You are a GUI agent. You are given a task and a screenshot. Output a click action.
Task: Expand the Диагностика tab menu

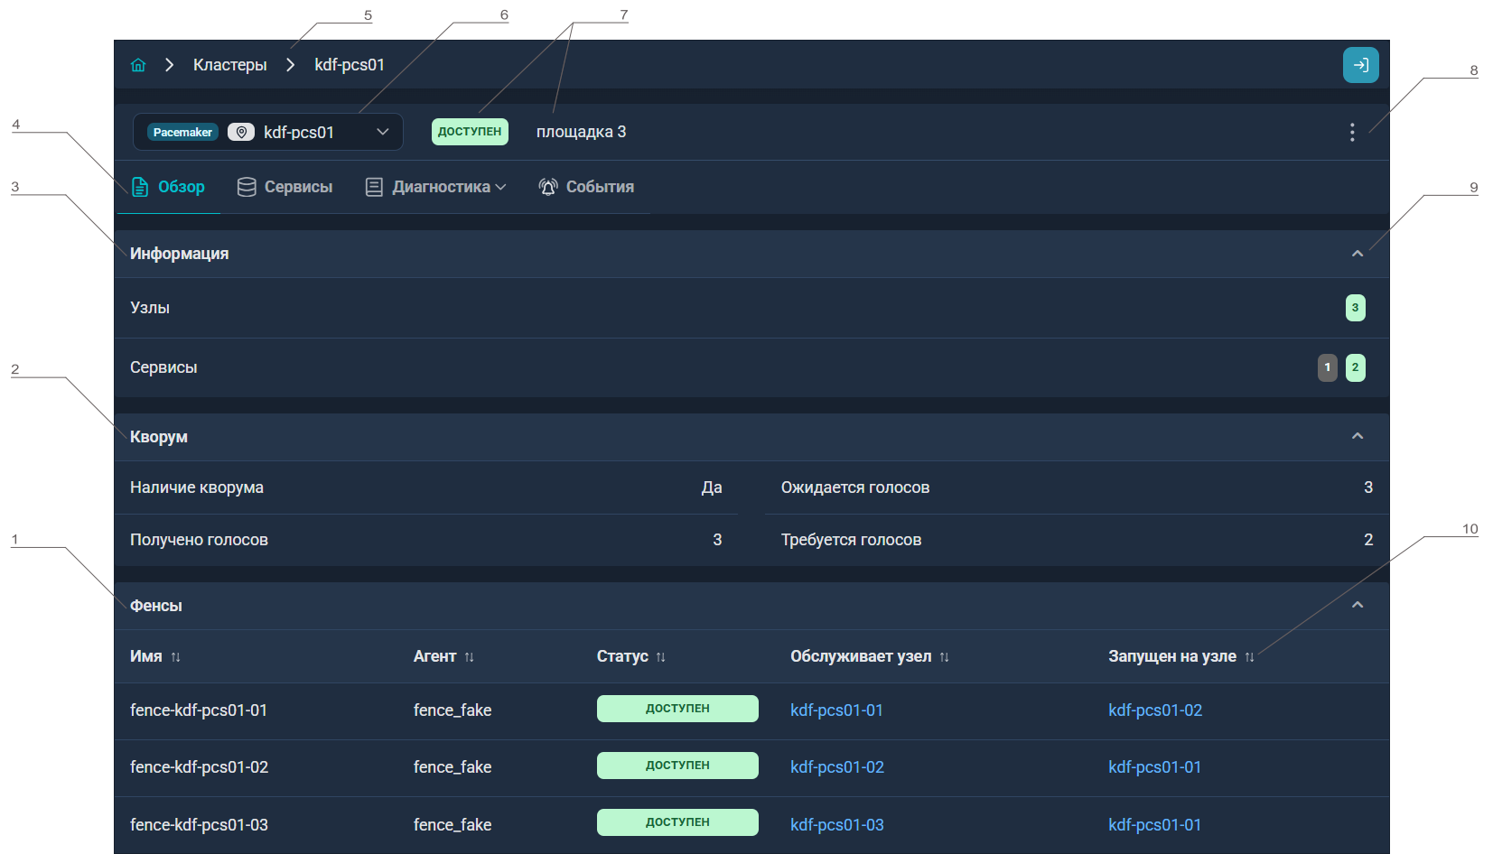pyautogui.click(x=435, y=187)
